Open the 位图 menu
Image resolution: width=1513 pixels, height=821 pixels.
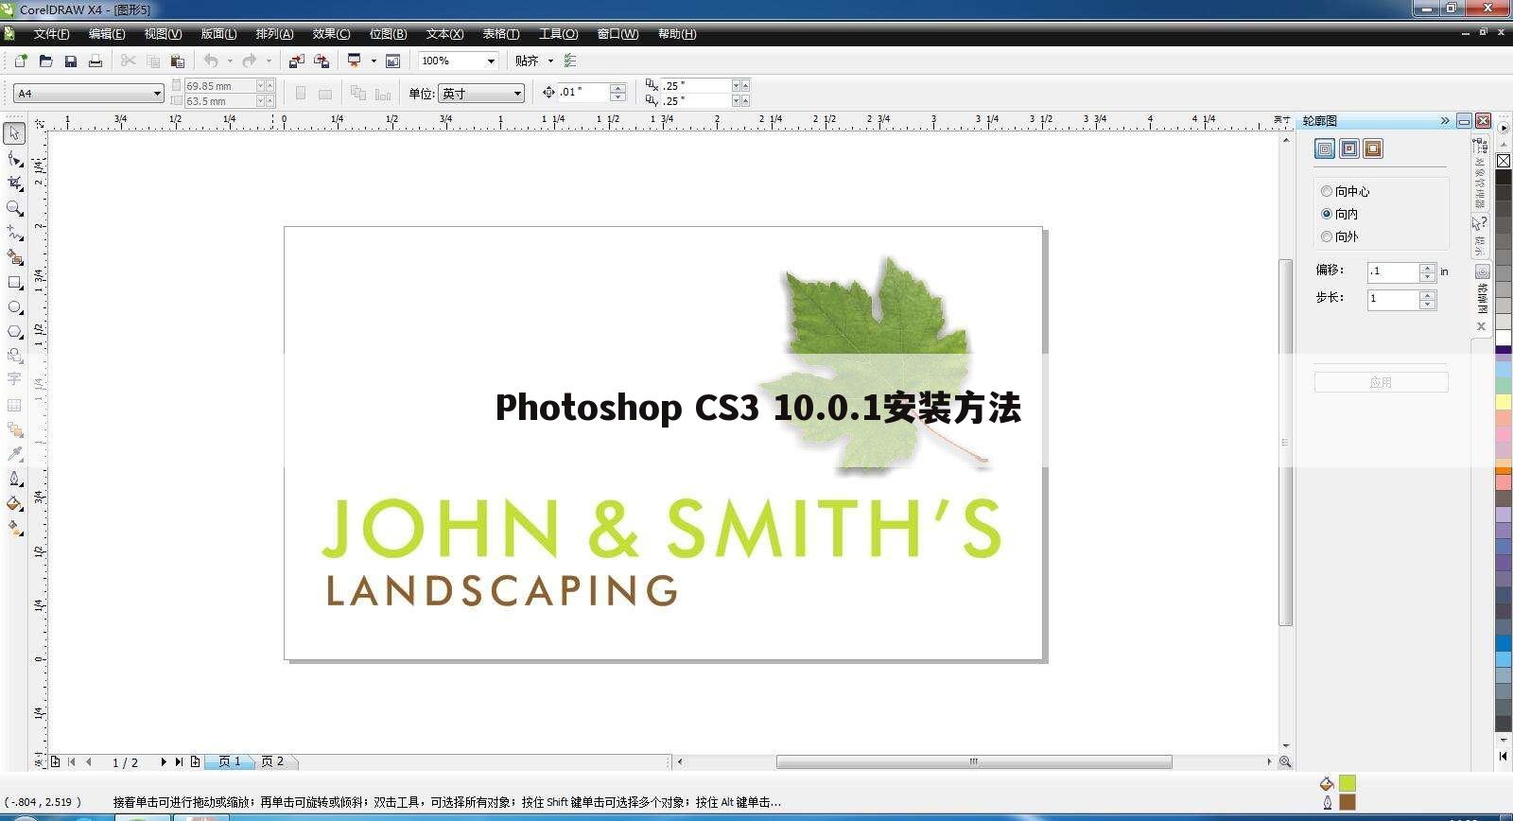point(388,34)
